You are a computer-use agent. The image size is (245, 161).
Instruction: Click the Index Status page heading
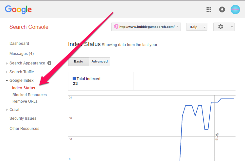tap(84, 44)
